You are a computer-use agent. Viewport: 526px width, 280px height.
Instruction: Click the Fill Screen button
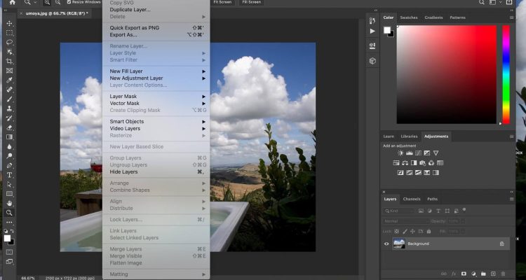point(252,2)
